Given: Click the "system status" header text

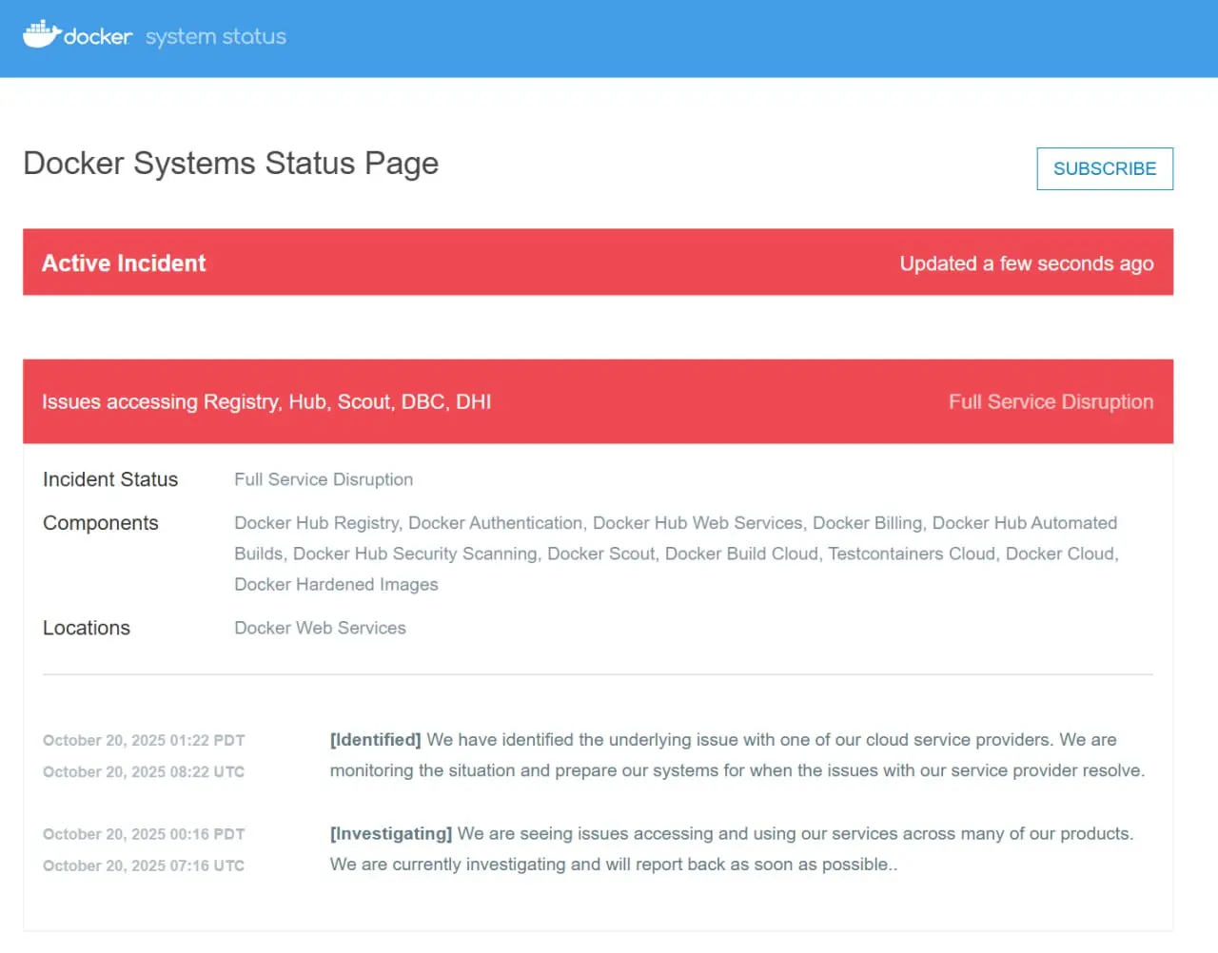Looking at the screenshot, I should coord(216,37).
